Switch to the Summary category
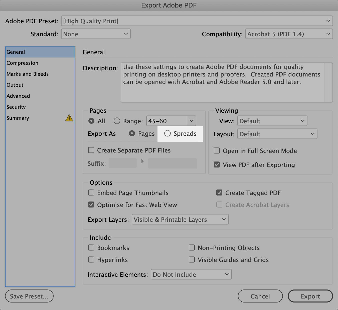Image resolution: width=338 pixels, height=310 pixels. point(40,118)
